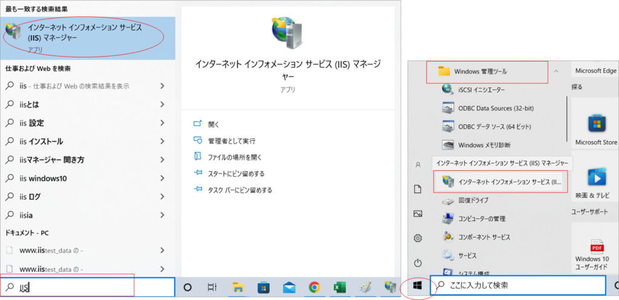Click the Power icon in Start sidebar
619x300 pixels.
(418, 263)
